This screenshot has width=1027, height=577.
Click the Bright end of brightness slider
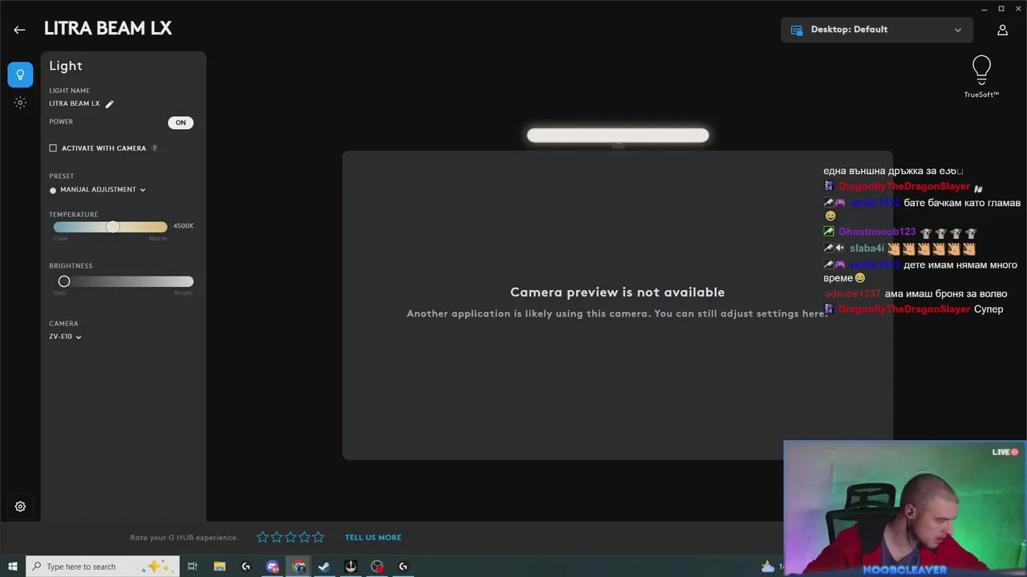[x=184, y=293]
